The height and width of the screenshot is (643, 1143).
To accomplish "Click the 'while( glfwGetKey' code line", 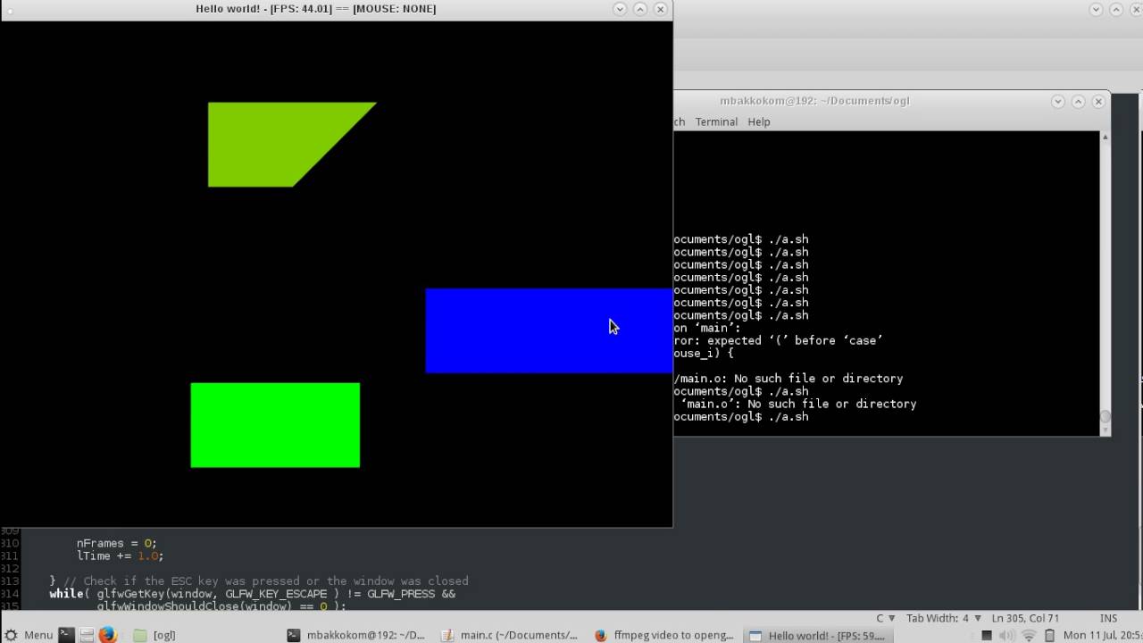I will pyautogui.click(x=252, y=593).
